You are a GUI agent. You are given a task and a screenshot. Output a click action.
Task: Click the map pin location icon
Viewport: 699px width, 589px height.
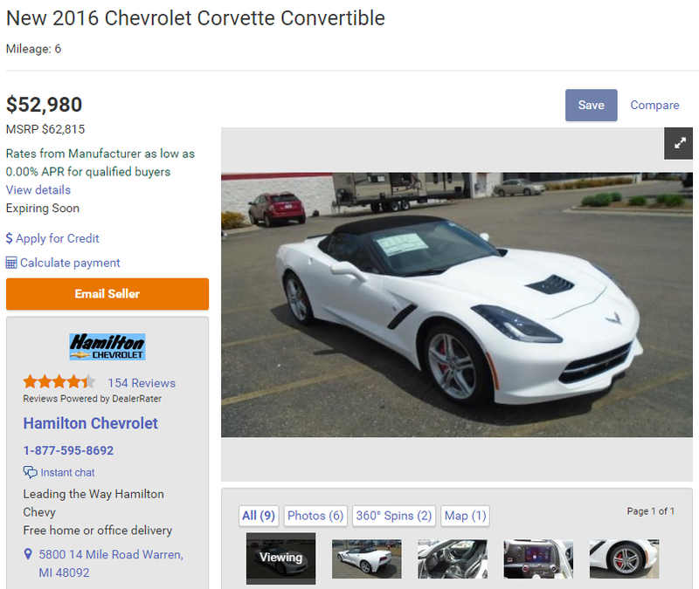[x=28, y=554]
